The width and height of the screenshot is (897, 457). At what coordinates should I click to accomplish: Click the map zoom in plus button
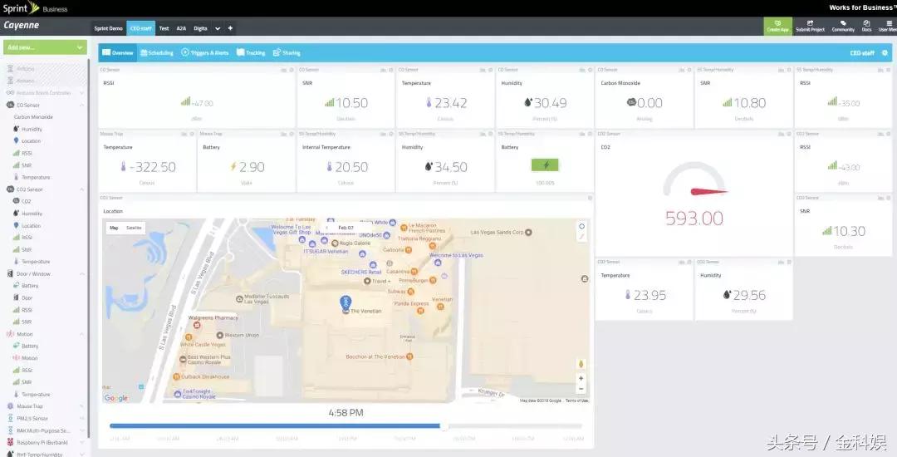pyautogui.click(x=581, y=379)
